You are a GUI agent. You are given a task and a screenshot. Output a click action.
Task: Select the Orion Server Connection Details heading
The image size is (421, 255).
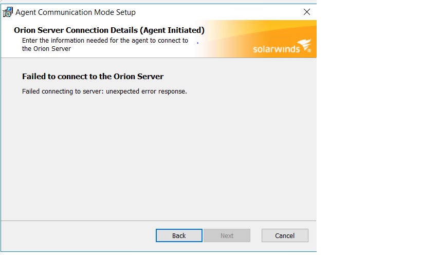(109, 30)
